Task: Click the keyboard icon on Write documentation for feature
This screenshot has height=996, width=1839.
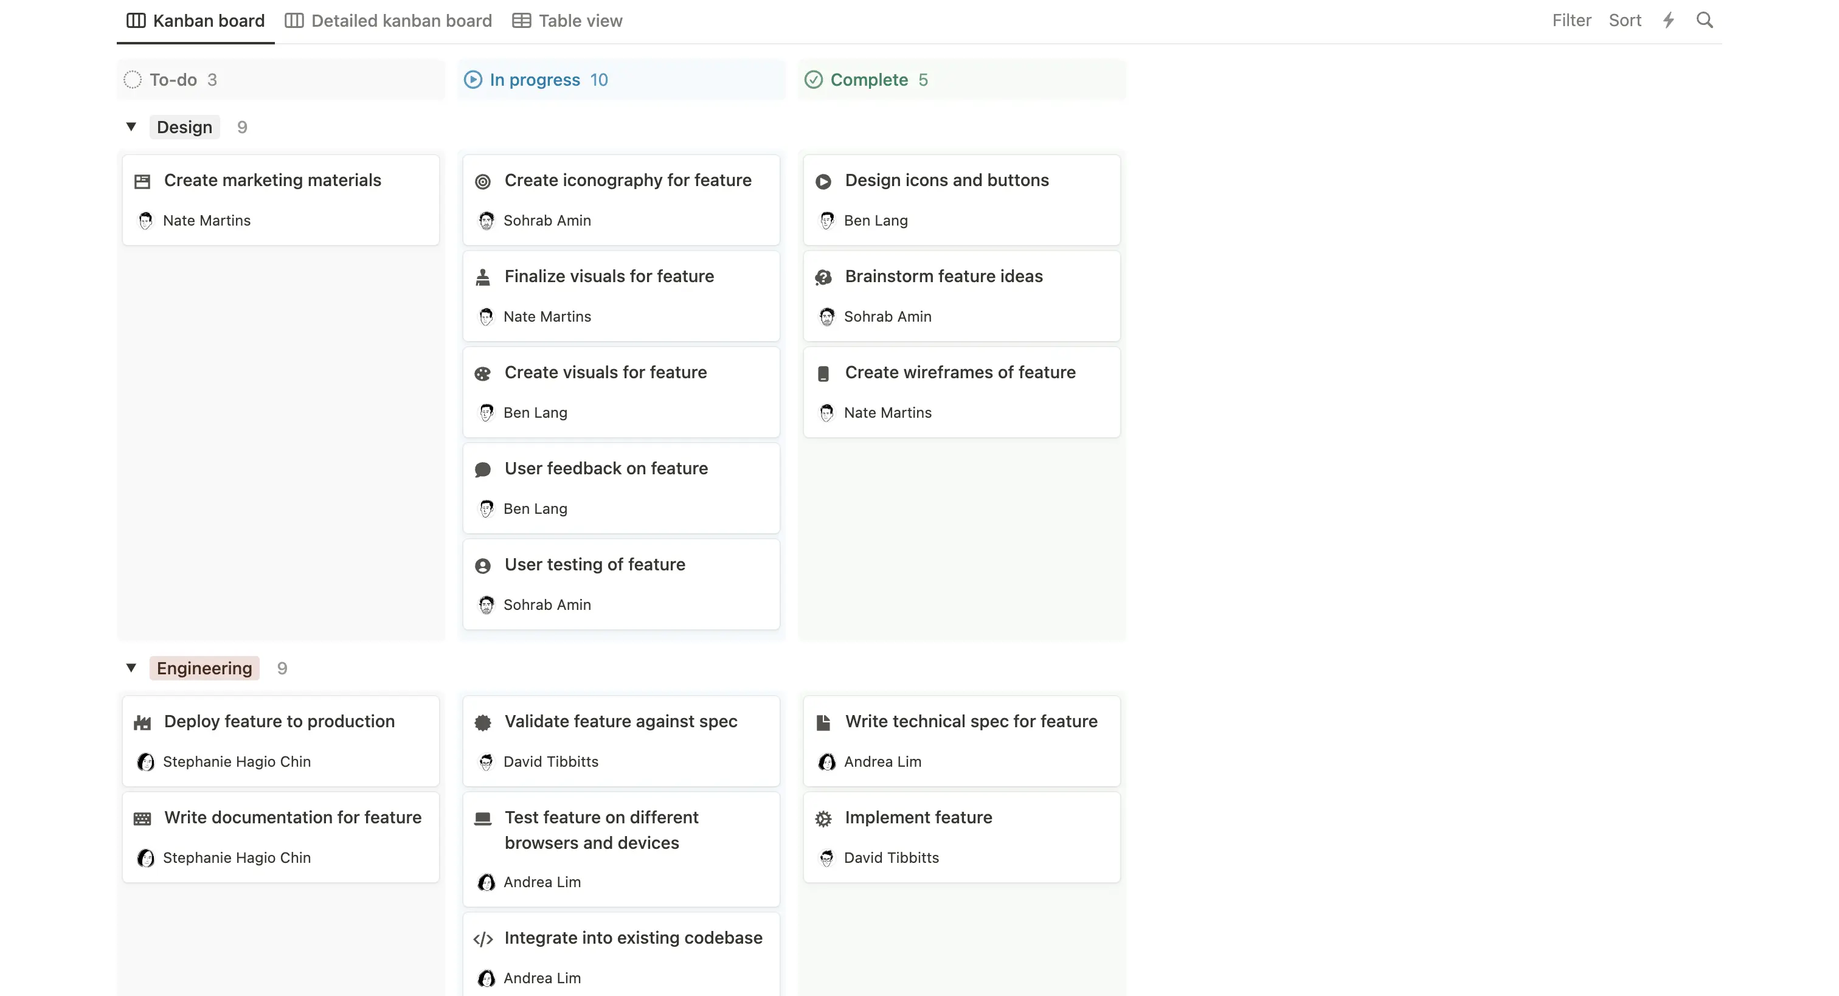Action: [143, 818]
